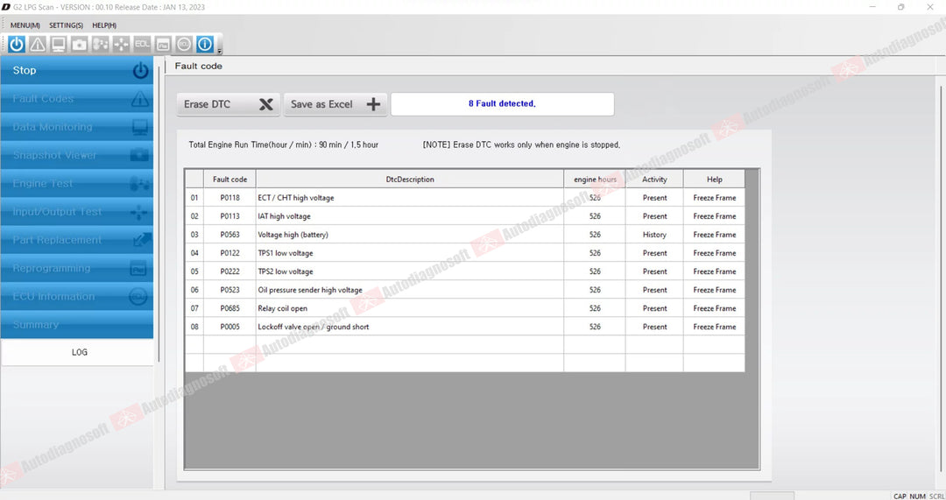This screenshot has height=500, width=946.
Task: Select fault code P0005 cell
Action: 229,327
